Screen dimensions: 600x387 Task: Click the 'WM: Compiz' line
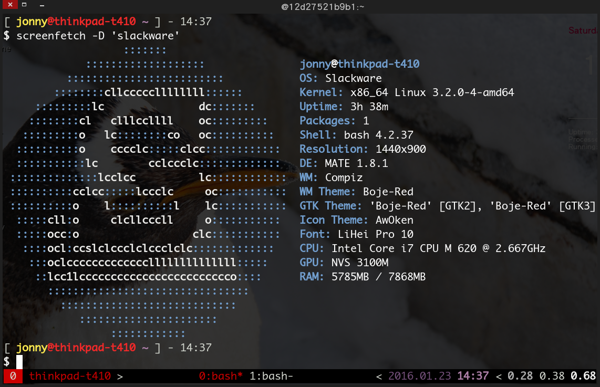(x=331, y=177)
